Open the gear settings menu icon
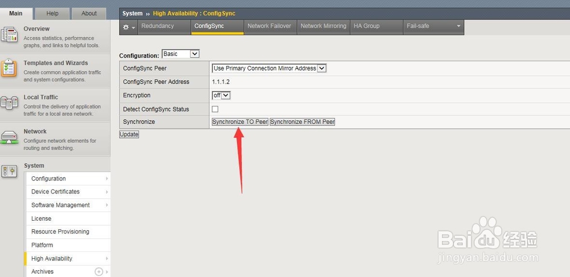The height and width of the screenshot is (277, 570). point(129,27)
